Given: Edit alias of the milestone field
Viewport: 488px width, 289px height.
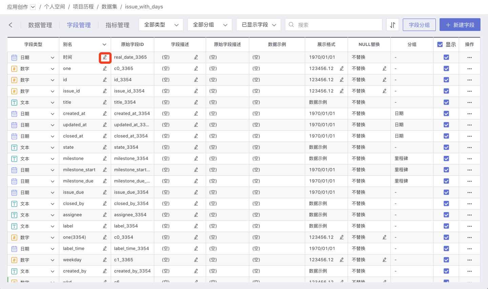Looking at the screenshot, I should coord(105,159).
